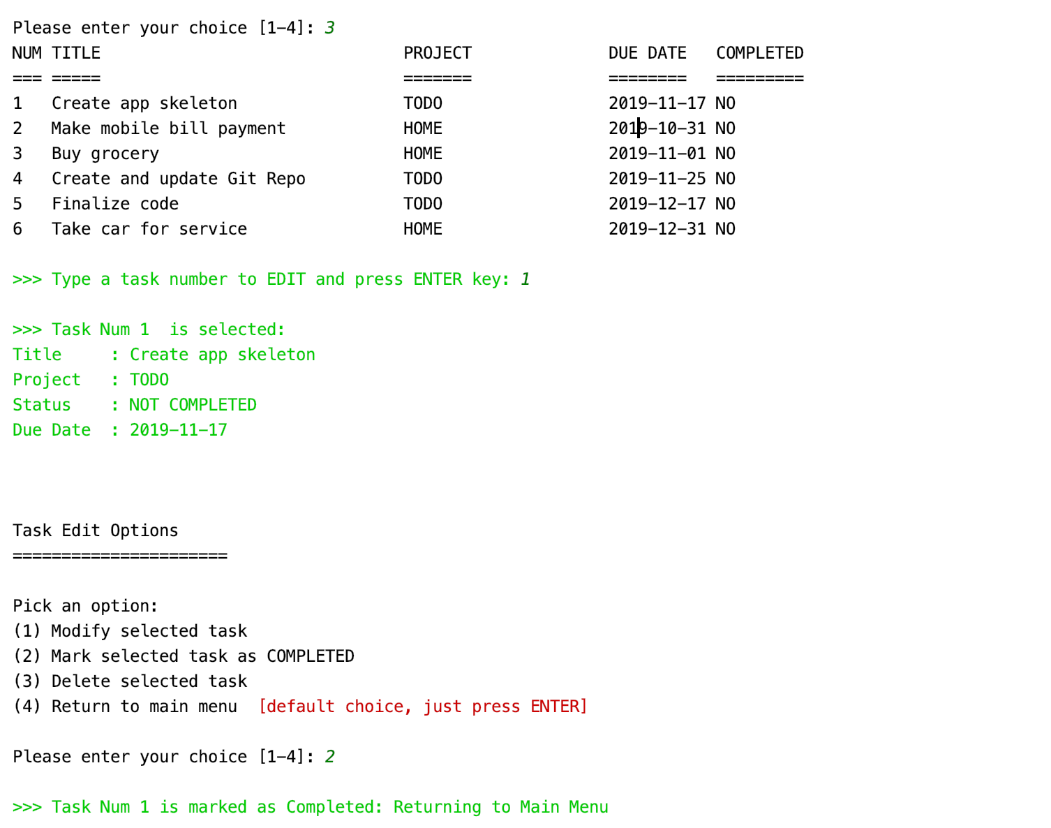The height and width of the screenshot is (828, 1051).
Task: Click the green 'Due Date : 2019-11-17' line
Action: point(120,430)
